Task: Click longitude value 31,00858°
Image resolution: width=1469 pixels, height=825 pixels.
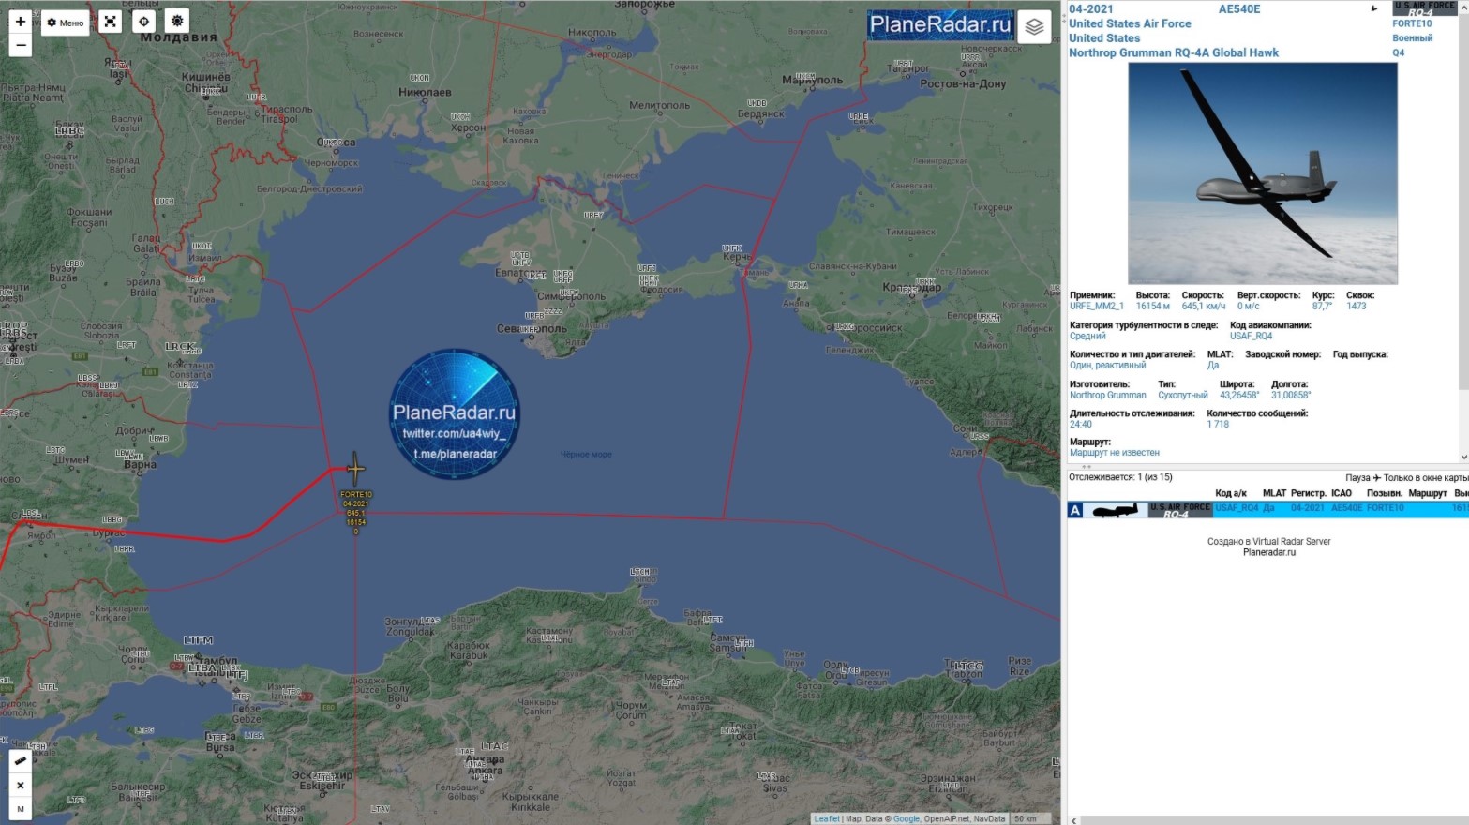Action: 1291,395
